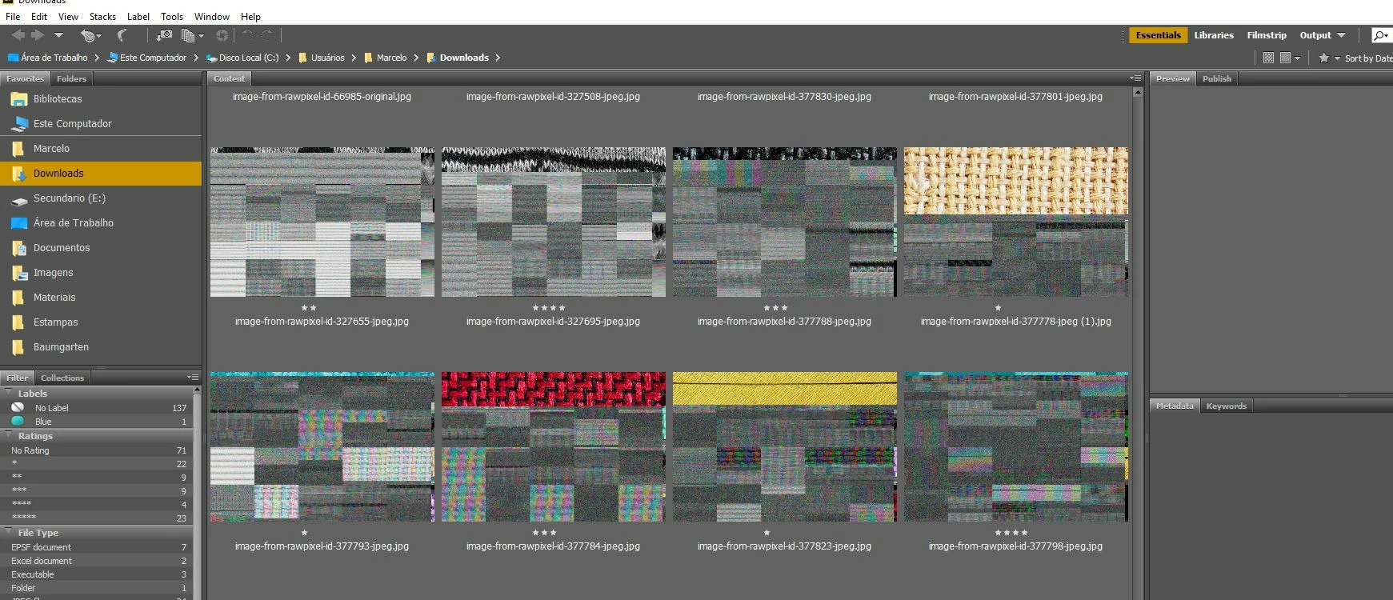
Task: Switch to the Libraries workspace
Action: click(x=1214, y=35)
